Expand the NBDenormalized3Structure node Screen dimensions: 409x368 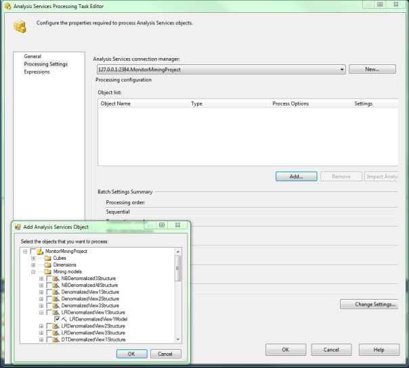(41, 279)
